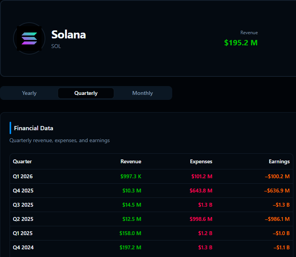296x257 pixels.
Task: Select the Q4 2024 row label
Action: pos(23,247)
